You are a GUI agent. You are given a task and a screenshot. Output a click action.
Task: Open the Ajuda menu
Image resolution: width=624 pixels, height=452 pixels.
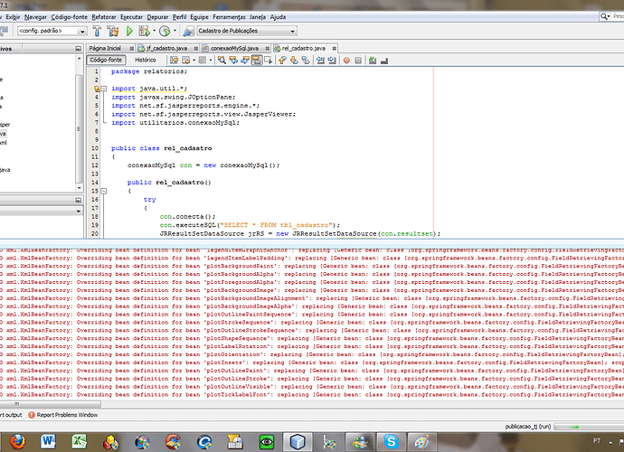(x=278, y=16)
